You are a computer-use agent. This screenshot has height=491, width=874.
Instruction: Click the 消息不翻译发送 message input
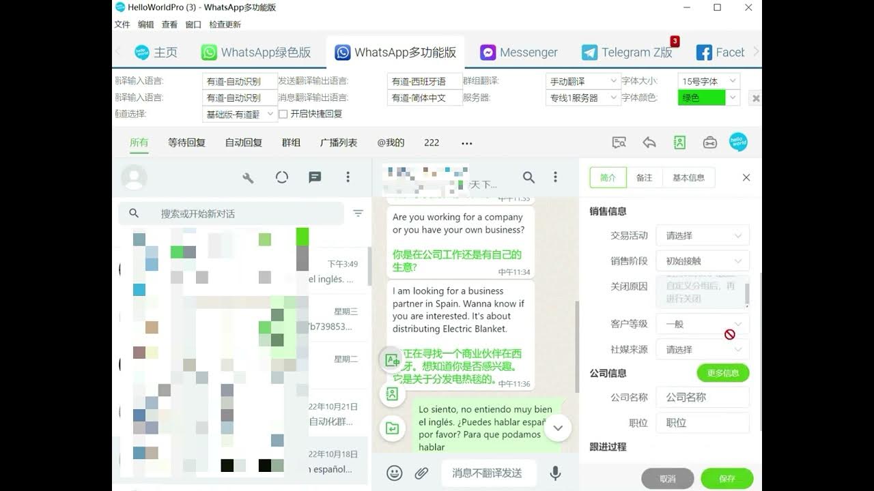(488, 473)
